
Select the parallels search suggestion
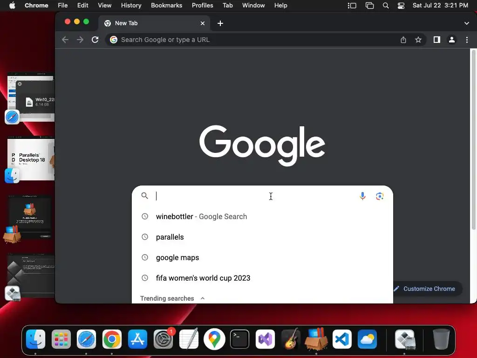pos(262,237)
